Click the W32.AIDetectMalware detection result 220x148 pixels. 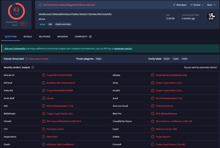click(x=166, y=114)
